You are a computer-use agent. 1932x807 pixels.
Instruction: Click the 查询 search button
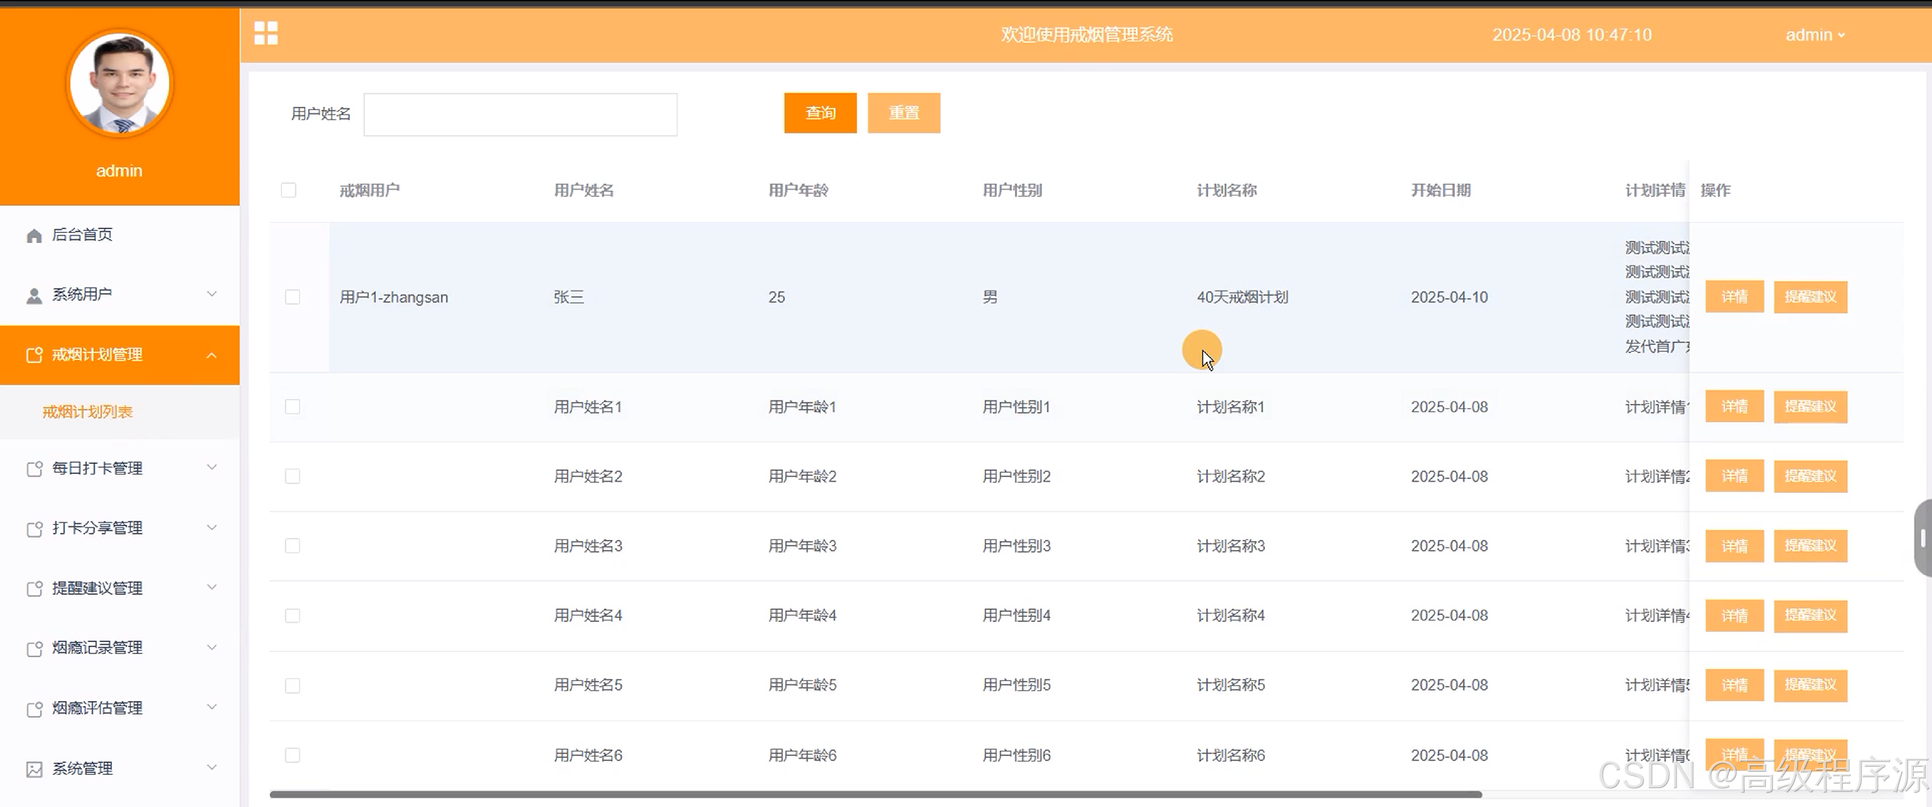coord(820,113)
